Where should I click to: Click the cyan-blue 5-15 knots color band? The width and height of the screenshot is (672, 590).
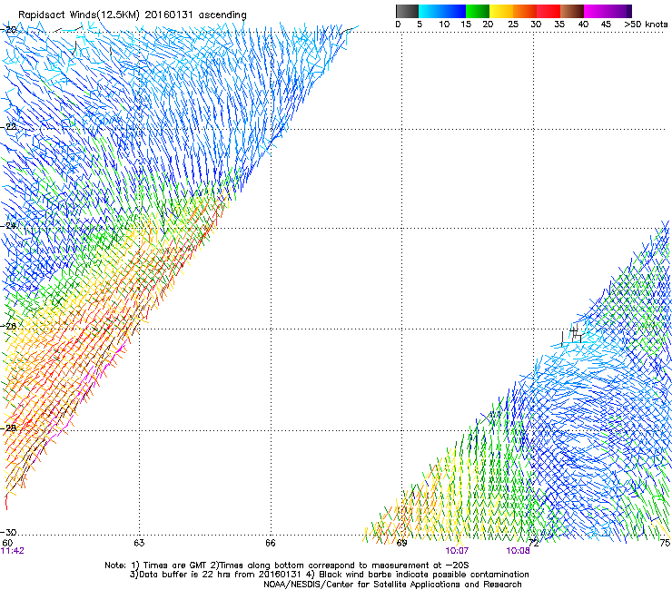pos(442,11)
